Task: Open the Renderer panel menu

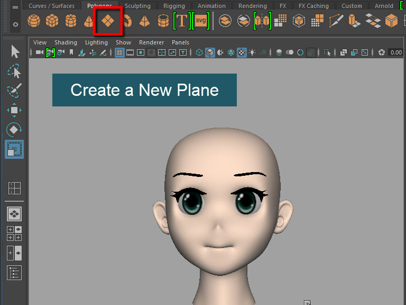Action: tap(151, 42)
